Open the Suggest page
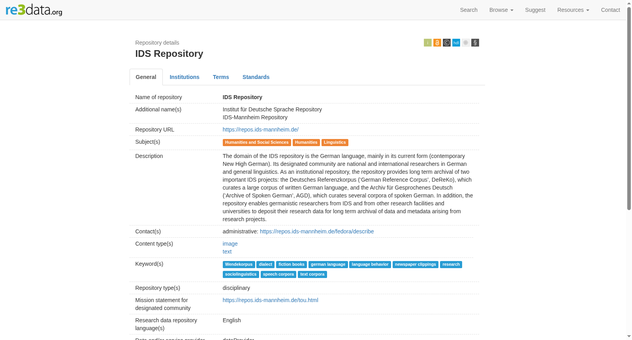 tap(535, 10)
